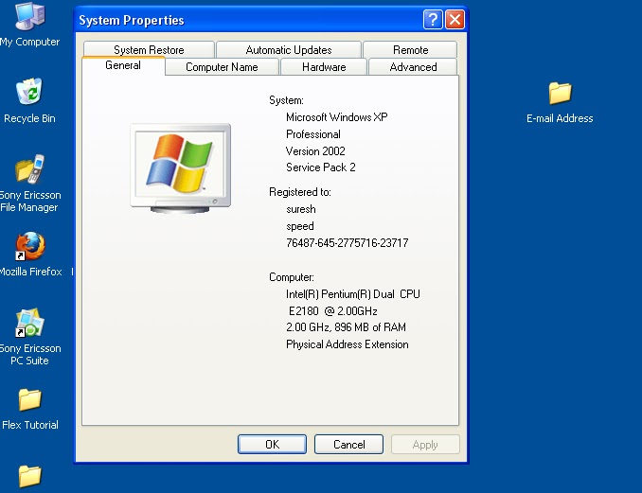Screen dimensions: 642x493
Task: Click the 'Professional' edition text
Action: click(313, 134)
